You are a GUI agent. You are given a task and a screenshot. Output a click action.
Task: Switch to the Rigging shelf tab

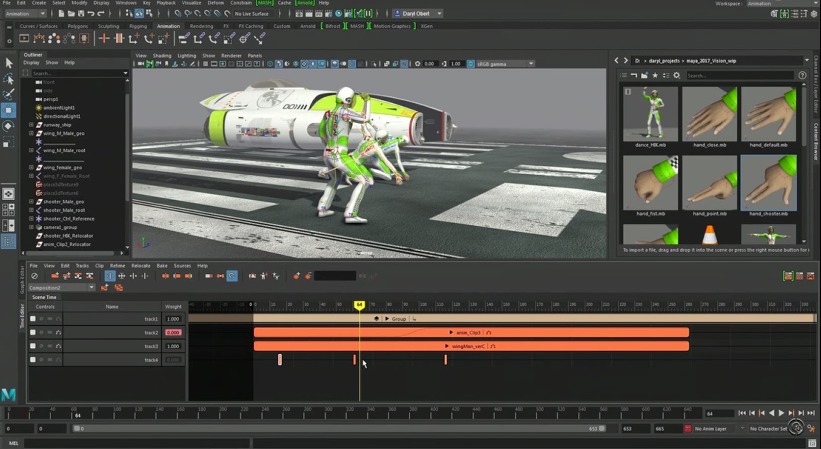click(x=138, y=26)
